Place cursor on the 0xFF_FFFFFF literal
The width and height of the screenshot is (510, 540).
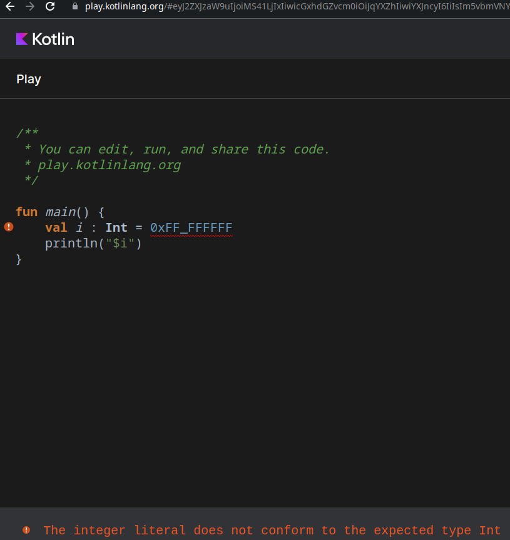tap(191, 227)
